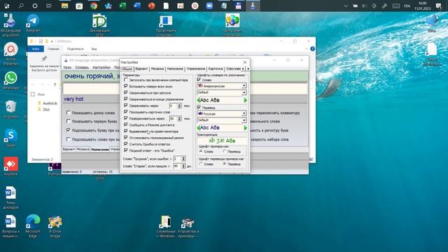
Task: Select Dict folder in Explorer
Action: coord(46,109)
